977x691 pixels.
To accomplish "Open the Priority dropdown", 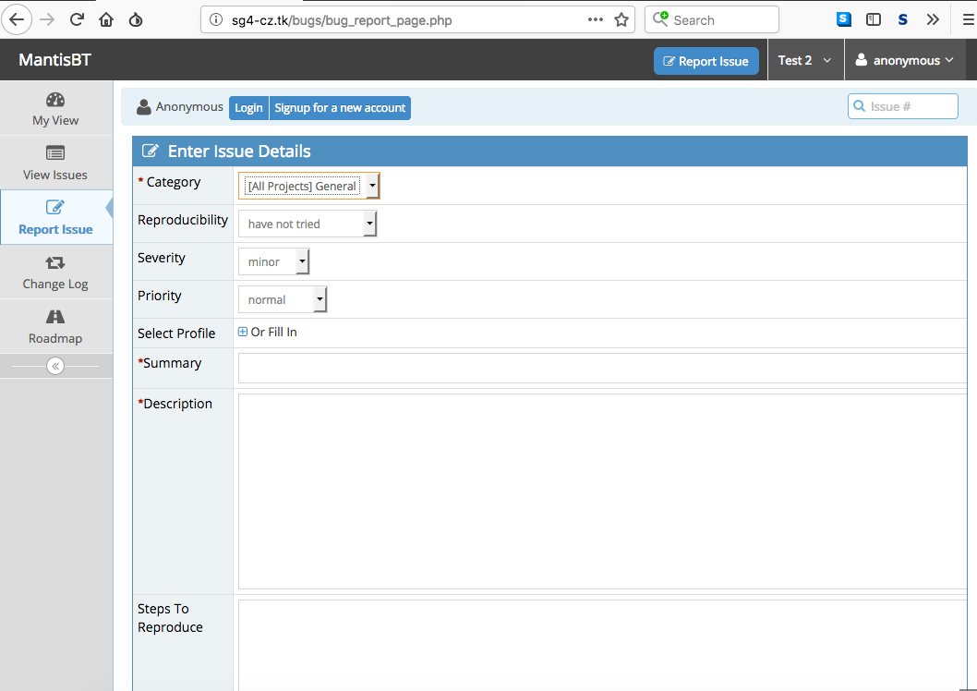I will pyautogui.click(x=282, y=299).
